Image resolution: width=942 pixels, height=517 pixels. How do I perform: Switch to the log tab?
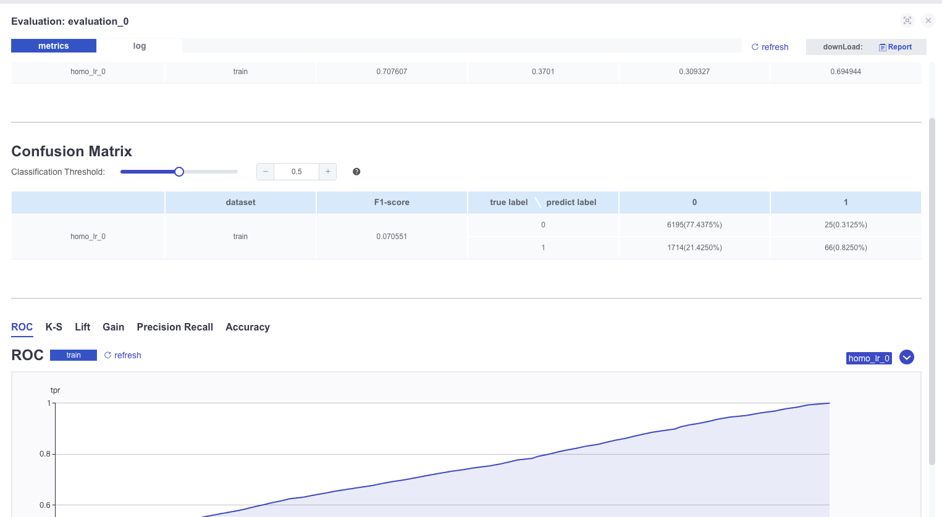click(140, 46)
